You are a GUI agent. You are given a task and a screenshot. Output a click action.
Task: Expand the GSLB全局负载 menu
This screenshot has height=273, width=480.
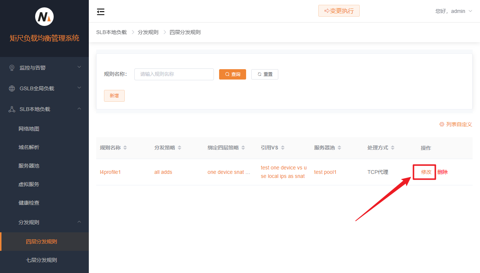(44, 88)
